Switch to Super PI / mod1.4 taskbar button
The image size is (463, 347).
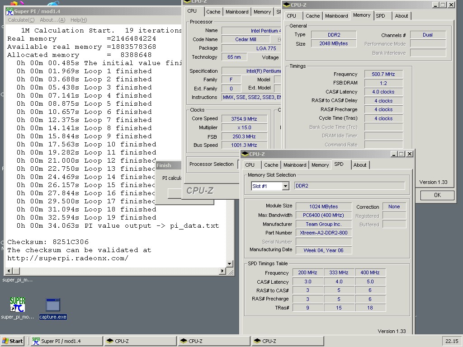pos(67,341)
